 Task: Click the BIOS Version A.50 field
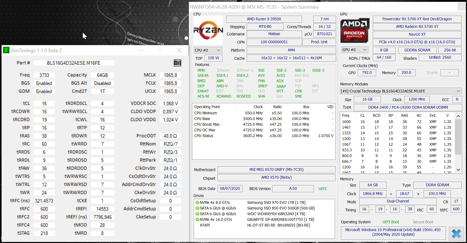pos(293,189)
